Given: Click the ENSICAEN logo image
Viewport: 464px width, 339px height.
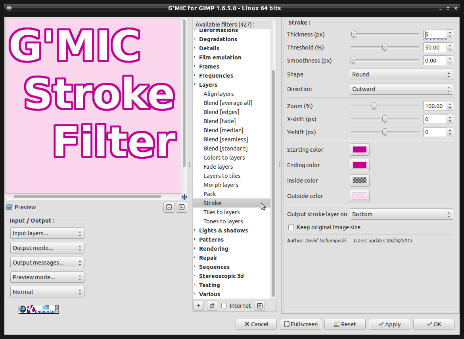Looking at the screenshot, I should (39, 309).
